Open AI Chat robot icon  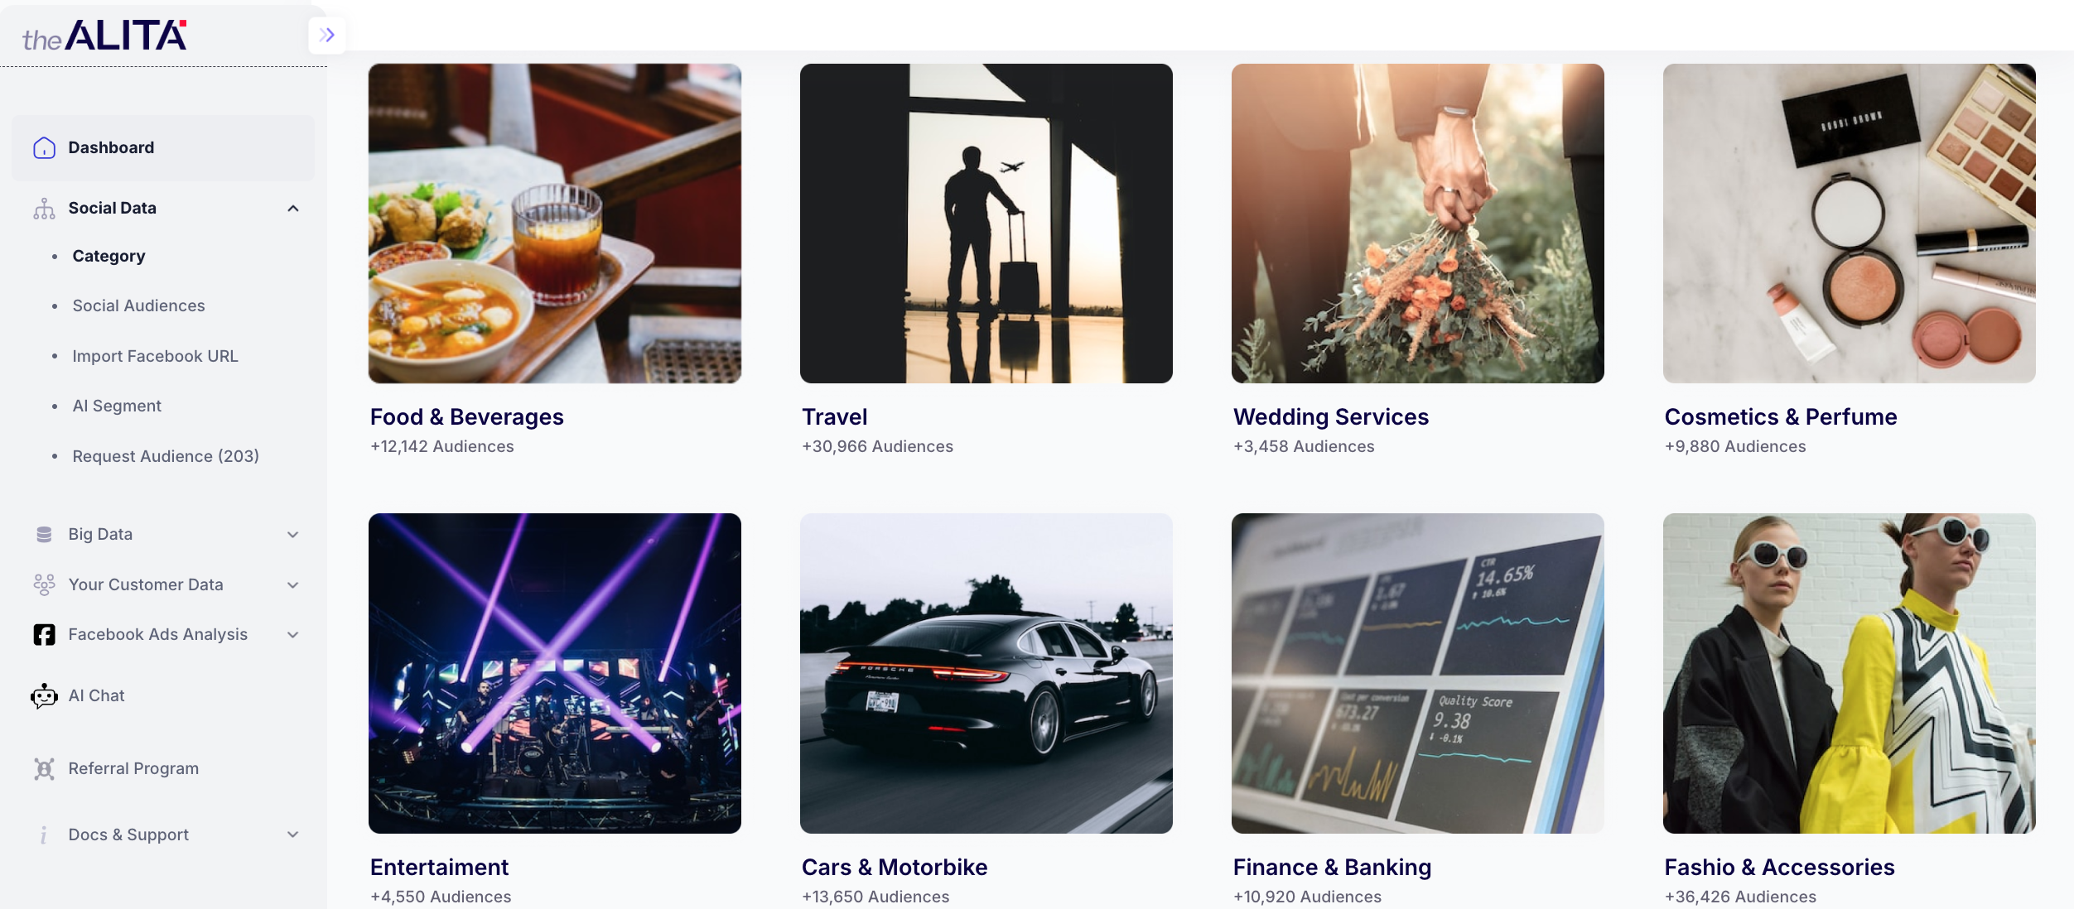(44, 696)
